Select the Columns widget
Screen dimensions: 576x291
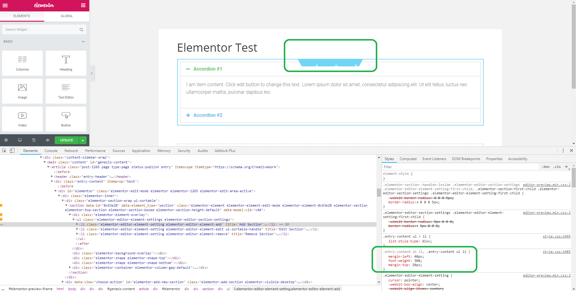click(x=22, y=63)
